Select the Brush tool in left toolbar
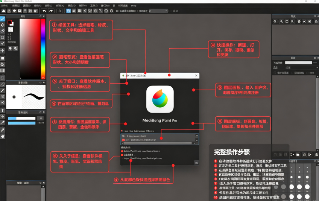 click(x=2, y=19)
